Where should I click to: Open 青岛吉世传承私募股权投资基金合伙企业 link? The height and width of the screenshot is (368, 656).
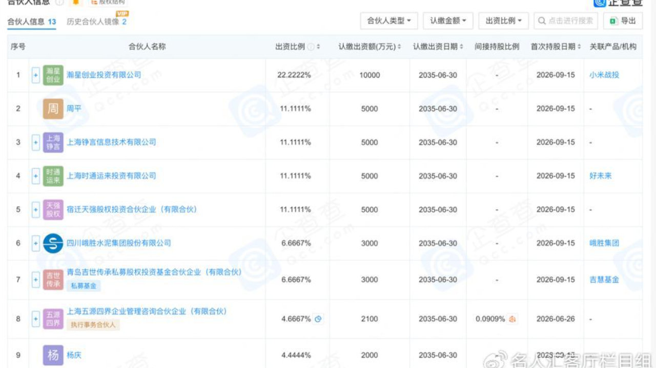(x=154, y=273)
